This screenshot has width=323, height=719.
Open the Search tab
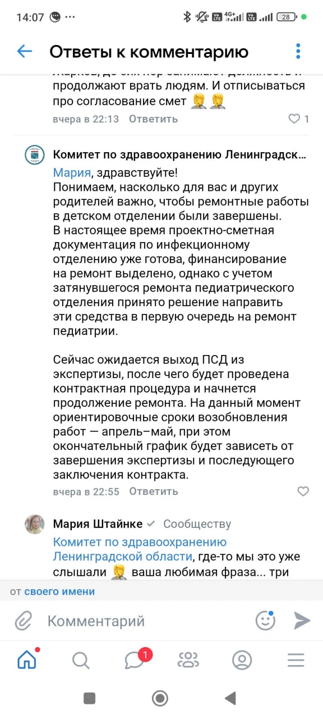coord(81,661)
